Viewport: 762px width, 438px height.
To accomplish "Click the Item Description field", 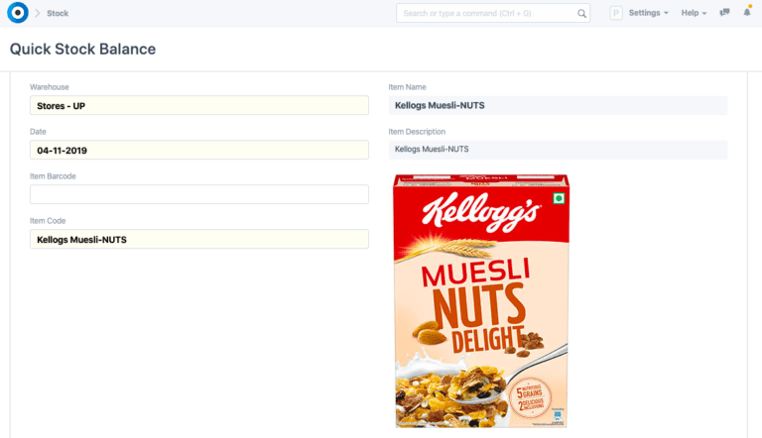I will coord(558,150).
